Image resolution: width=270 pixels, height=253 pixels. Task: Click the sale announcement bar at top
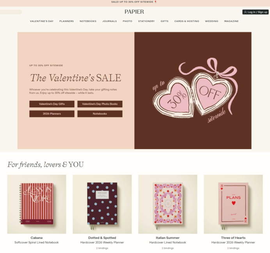[135, 2]
